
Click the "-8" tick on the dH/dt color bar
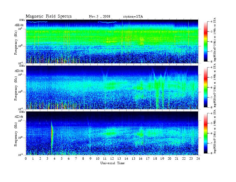pyautogui.click(x=211, y=62)
